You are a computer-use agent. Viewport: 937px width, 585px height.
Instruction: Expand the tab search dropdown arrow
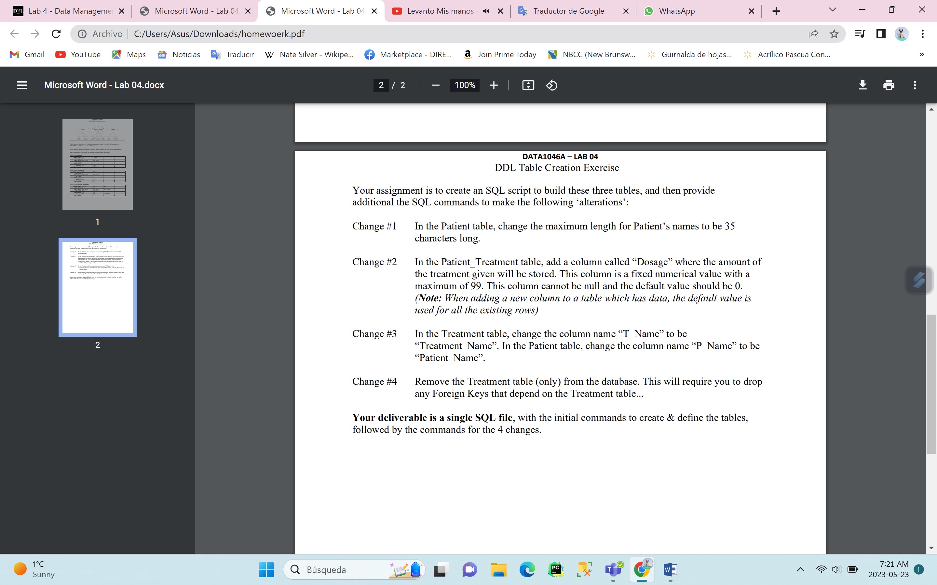click(x=833, y=10)
